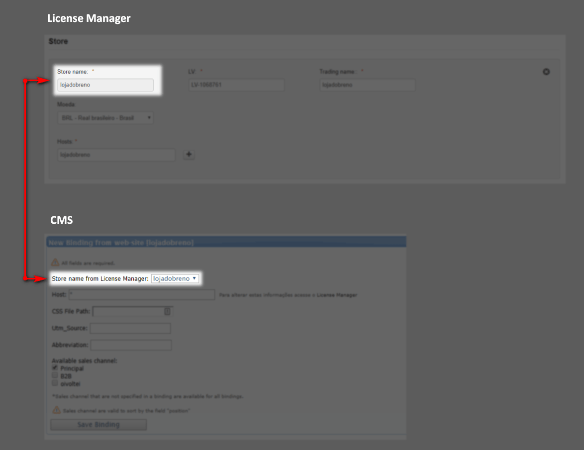Open the Moeda currency dropdown
584x450 pixels.
[x=105, y=118]
